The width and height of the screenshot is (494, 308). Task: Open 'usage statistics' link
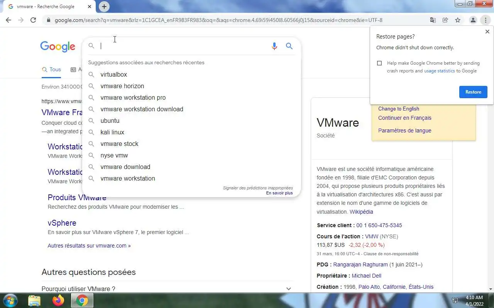[439, 71]
